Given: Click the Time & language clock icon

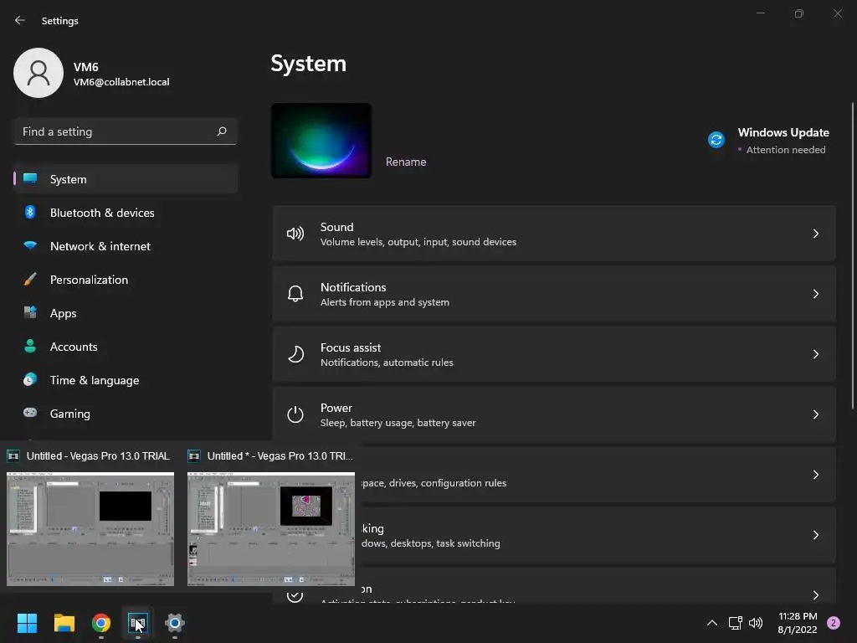Looking at the screenshot, I should pos(30,379).
